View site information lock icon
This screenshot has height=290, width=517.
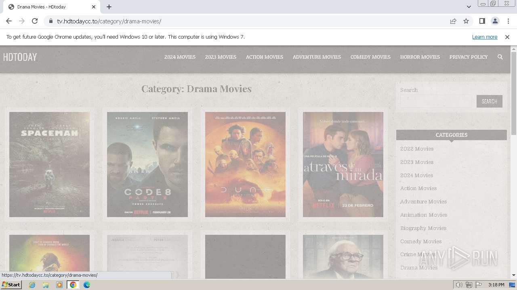pyautogui.click(x=50, y=21)
